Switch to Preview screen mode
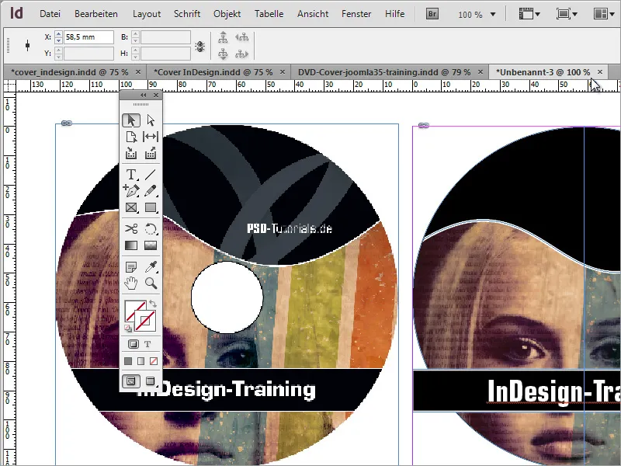This screenshot has width=621, height=466. 150,381
